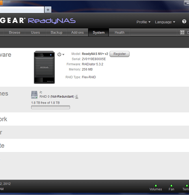Click the Volumes green status indicator

tap(156, 186)
